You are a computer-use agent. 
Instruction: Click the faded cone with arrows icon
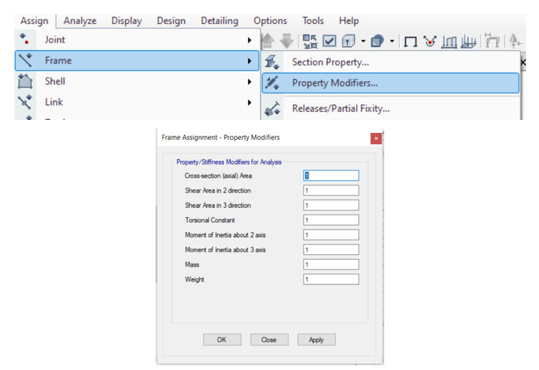coord(516,41)
